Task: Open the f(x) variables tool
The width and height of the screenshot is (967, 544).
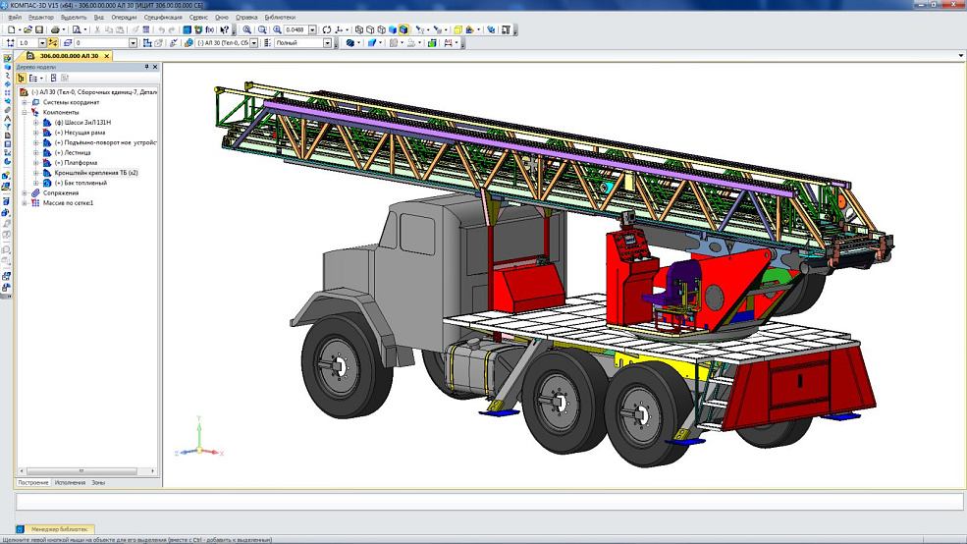Action: click(x=209, y=29)
